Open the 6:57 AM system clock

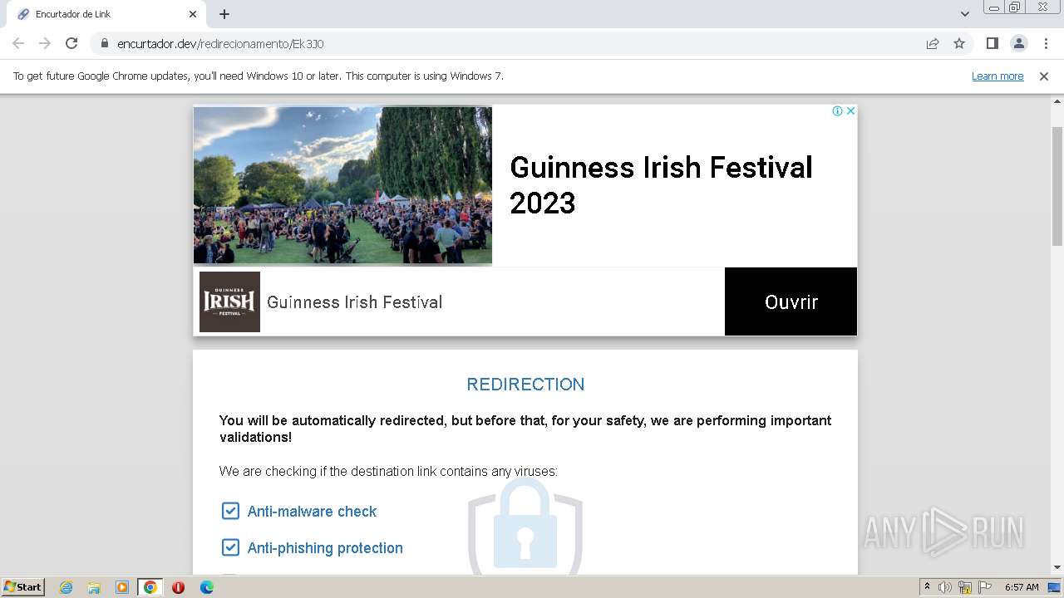coord(1022,587)
